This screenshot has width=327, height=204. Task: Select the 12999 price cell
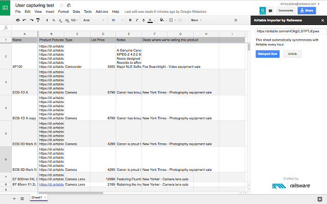coord(103,177)
